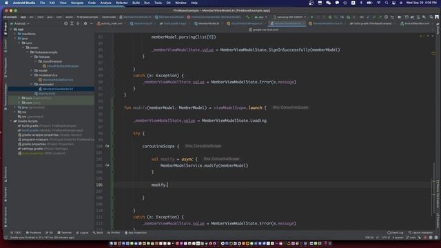The height and width of the screenshot is (248, 441).
Task: Open the Navigate menu
Action: pos(77,3)
